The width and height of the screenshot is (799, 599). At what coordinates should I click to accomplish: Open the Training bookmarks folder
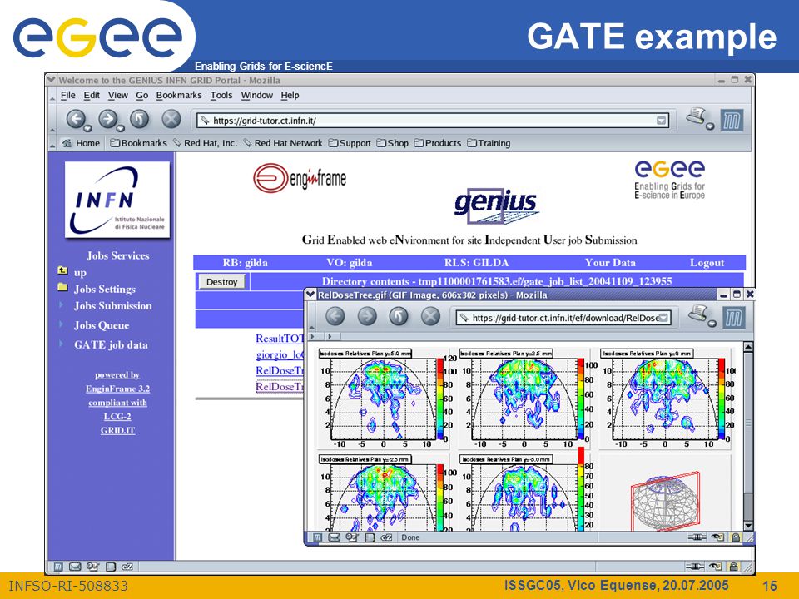[x=489, y=143]
